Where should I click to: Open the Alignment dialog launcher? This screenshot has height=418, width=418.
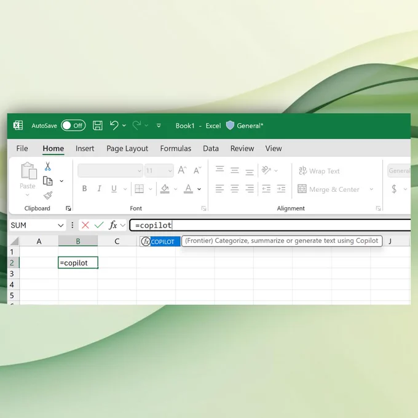click(x=378, y=208)
